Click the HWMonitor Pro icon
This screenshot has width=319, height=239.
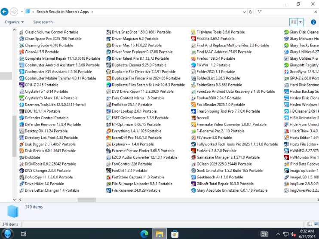[x=286, y=157]
